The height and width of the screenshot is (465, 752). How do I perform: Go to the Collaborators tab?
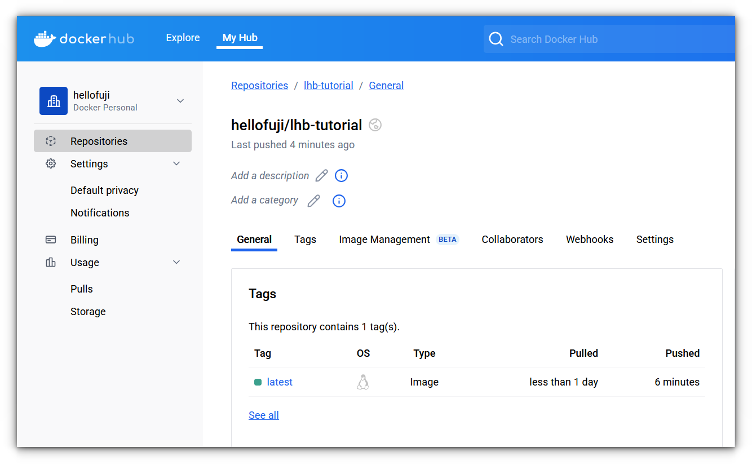click(512, 240)
